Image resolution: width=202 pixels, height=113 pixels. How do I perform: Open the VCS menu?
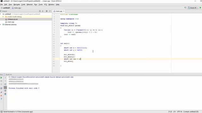[x=45, y=4]
